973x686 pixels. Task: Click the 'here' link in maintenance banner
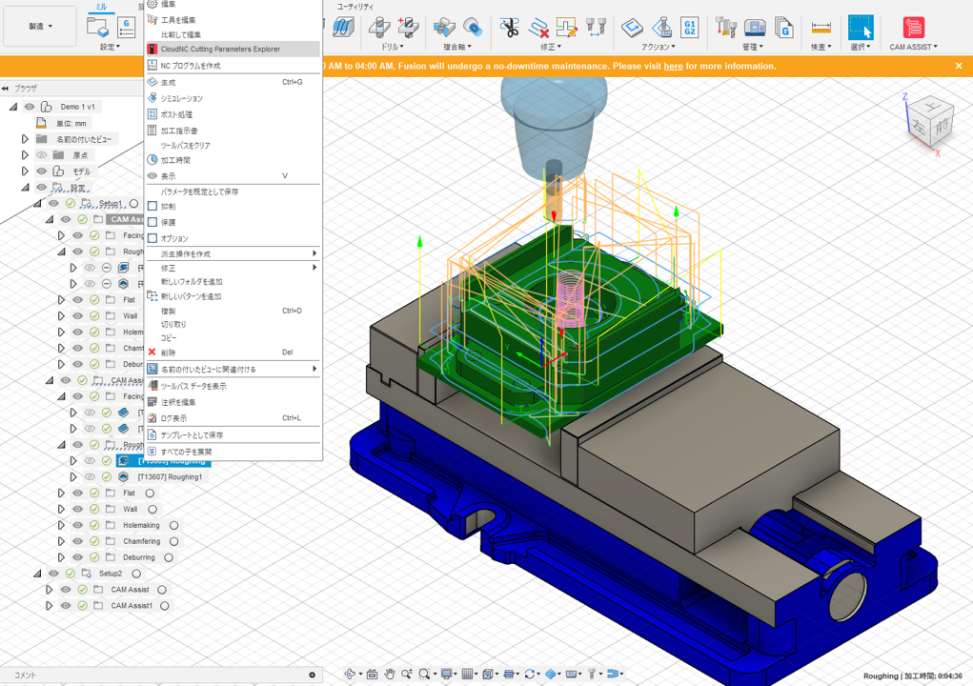673,67
